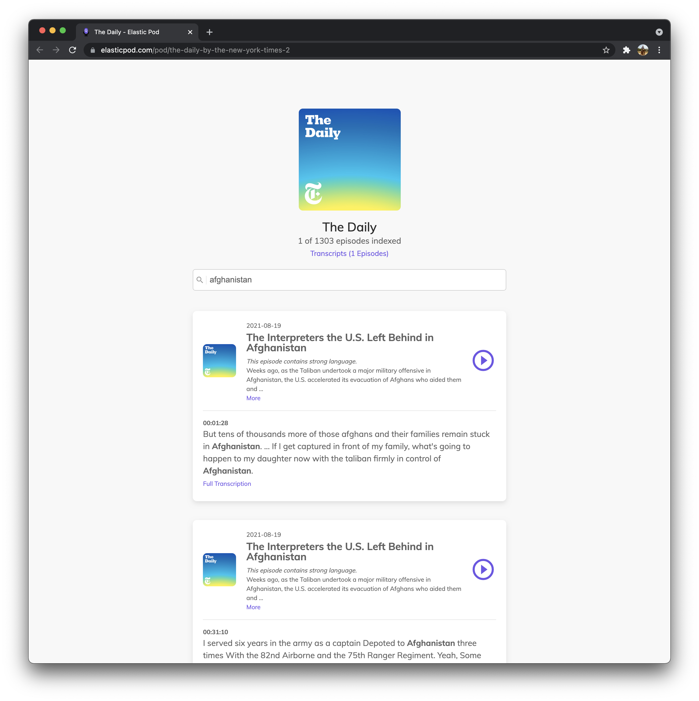This screenshot has height=701, width=699.
Task: Click the 82nd Airborne transcript excerpt
Action: click(x=342, y=649)
